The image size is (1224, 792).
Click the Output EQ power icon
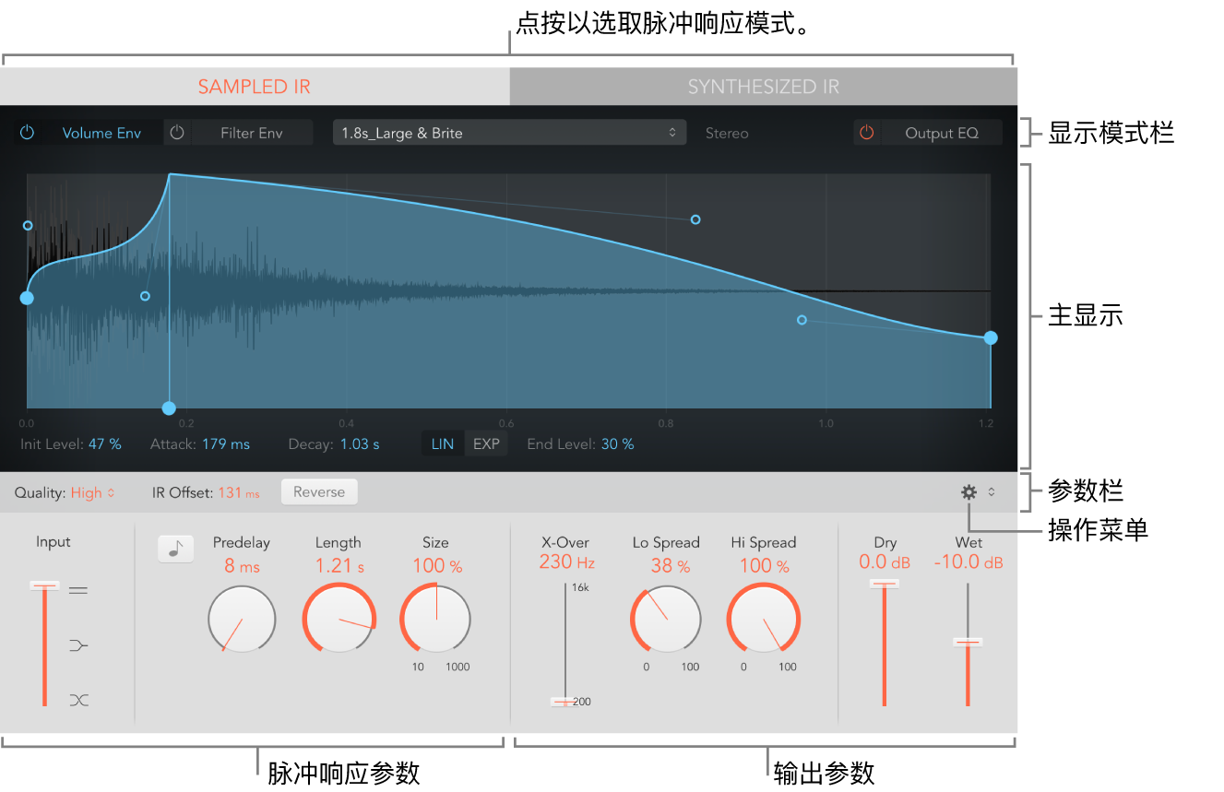click(x=866, y=132)
